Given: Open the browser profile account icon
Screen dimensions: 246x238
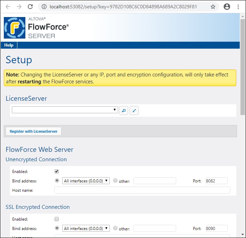Looking at the screenshot, I should point(227,7).
